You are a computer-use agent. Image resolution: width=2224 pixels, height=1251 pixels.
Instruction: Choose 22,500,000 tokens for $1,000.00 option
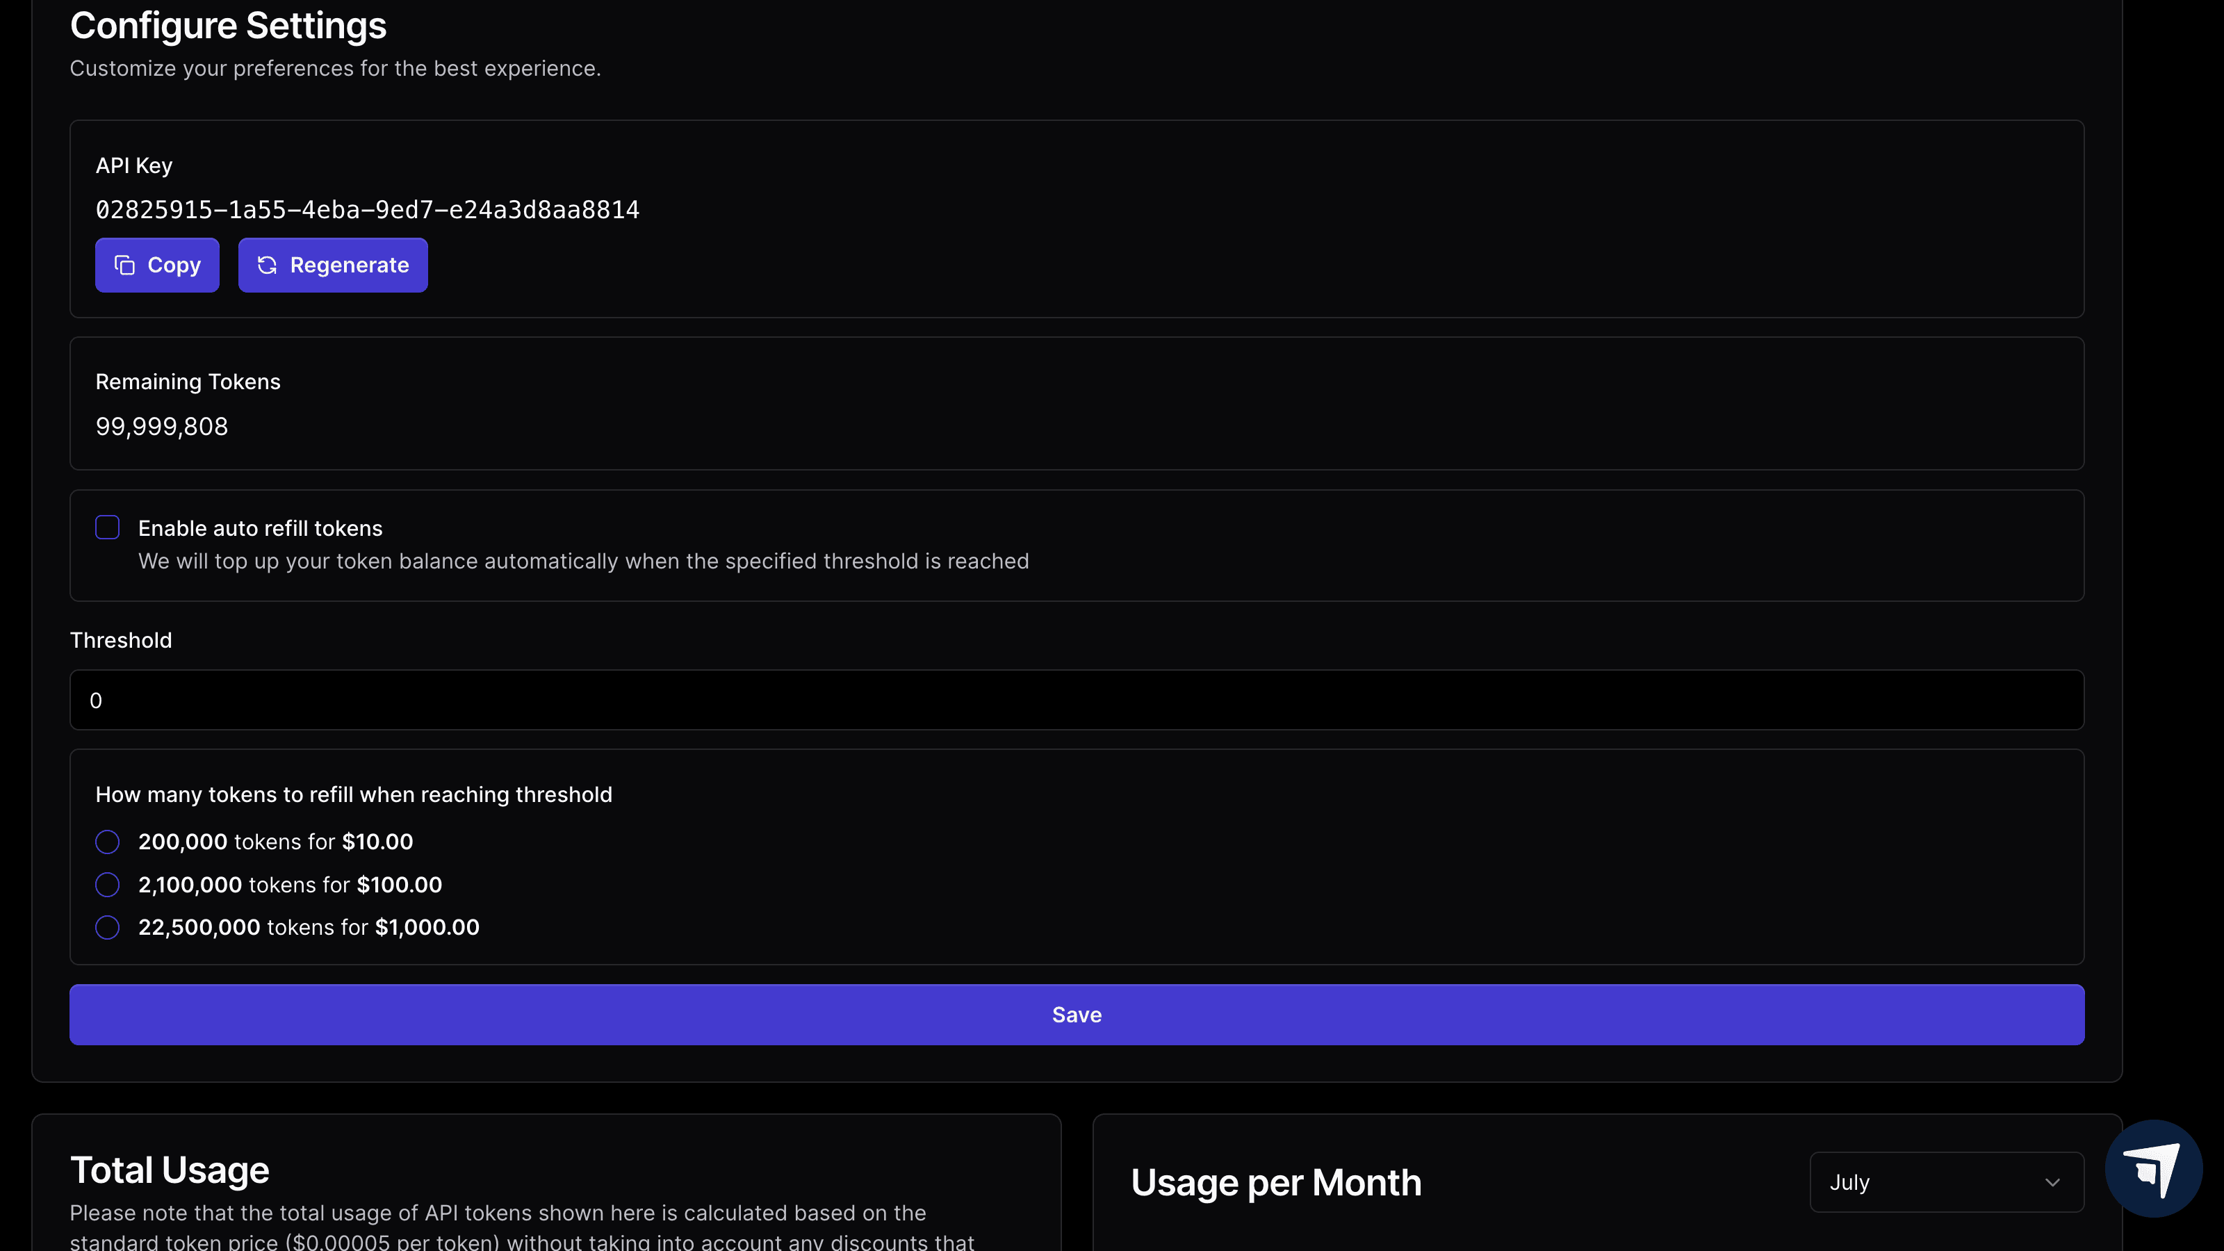point(107,927)
